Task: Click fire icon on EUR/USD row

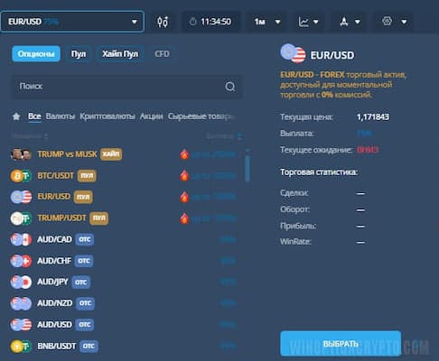Action: pyautogui.click(x=184, y=197)
